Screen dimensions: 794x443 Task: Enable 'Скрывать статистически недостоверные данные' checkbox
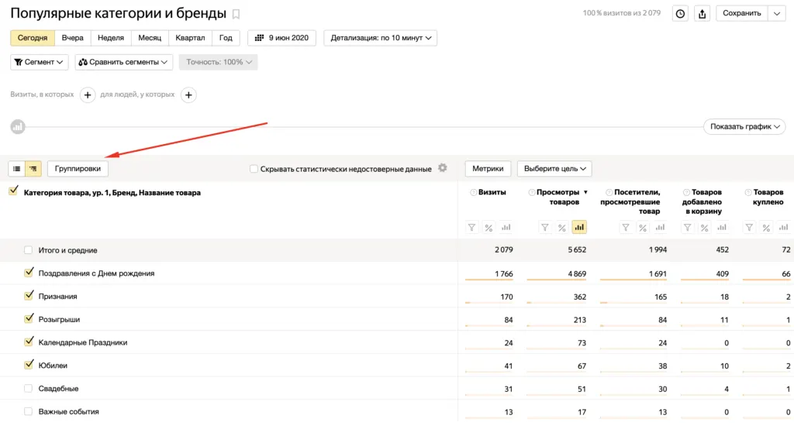click(254, 168)
